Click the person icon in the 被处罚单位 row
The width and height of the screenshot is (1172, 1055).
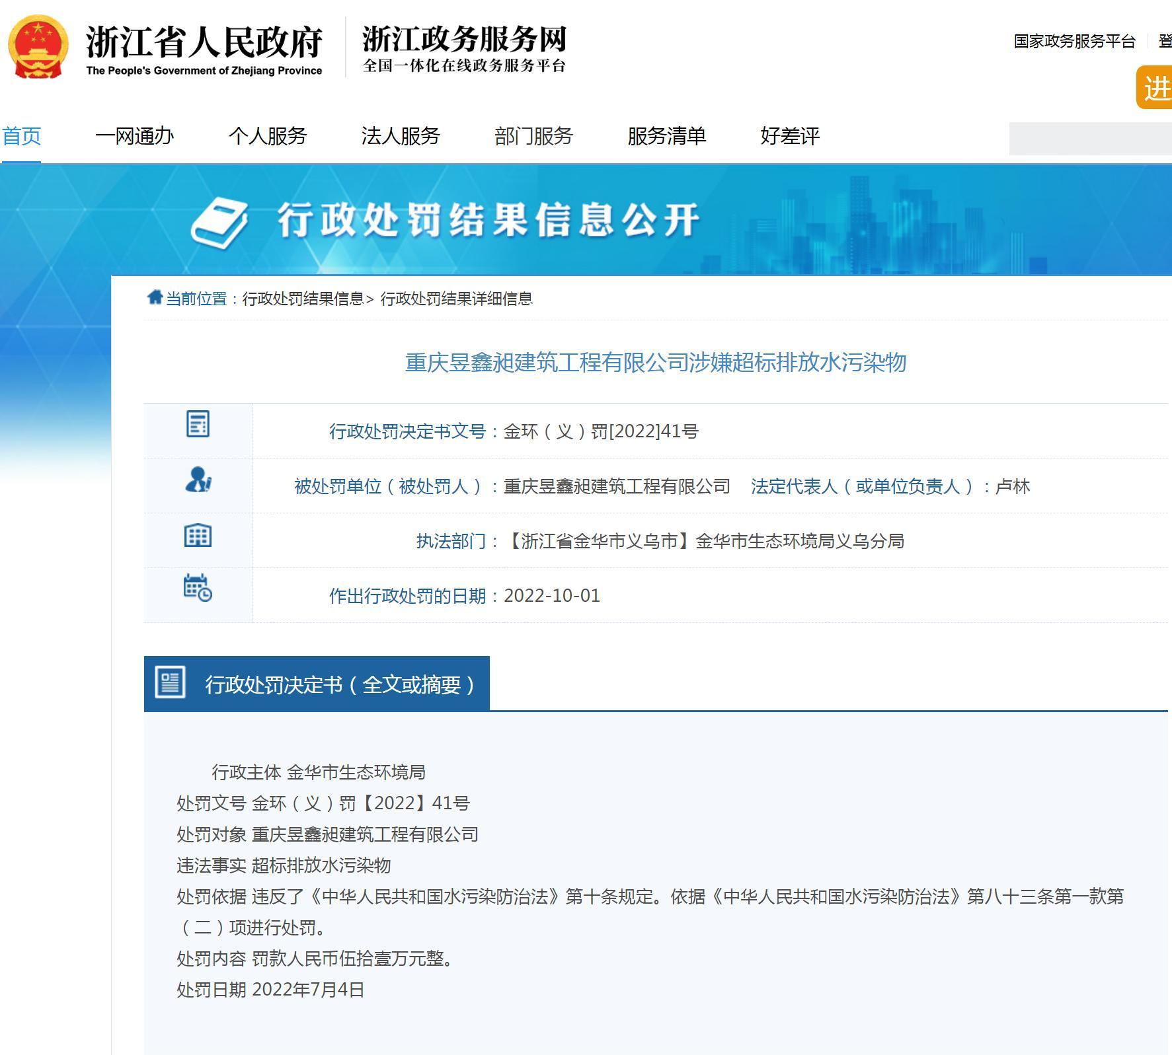coord(198,480)
